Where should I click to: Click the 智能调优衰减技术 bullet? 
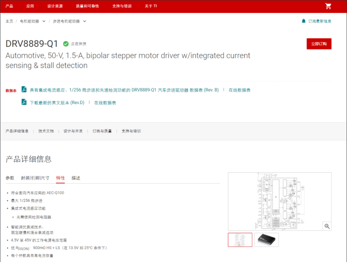pos(32,230)
